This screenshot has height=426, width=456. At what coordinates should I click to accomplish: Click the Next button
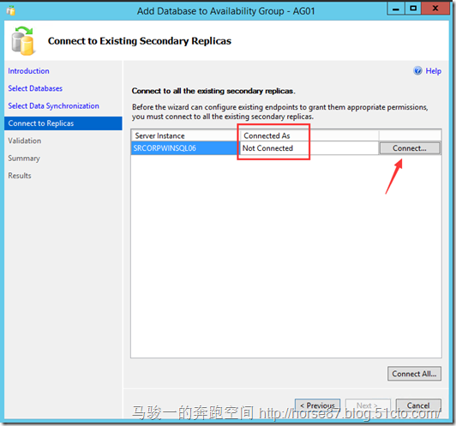tap(368, 405)
